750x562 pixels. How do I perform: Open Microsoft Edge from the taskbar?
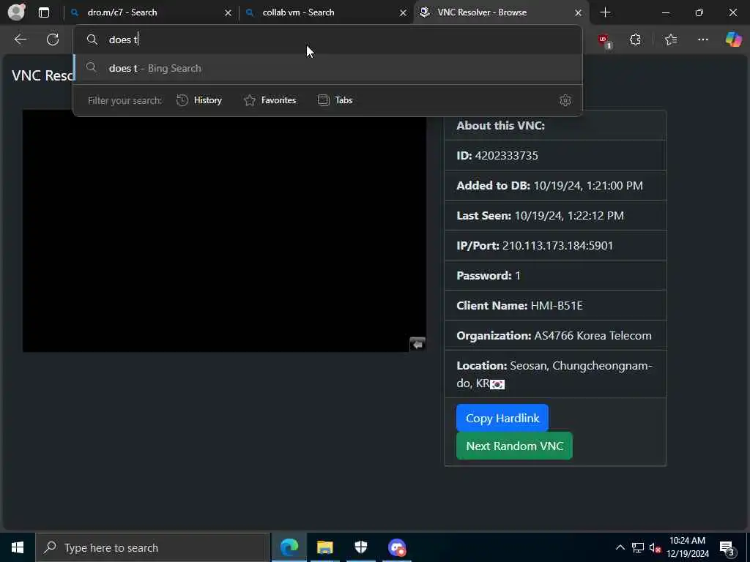click(x=289, y=547)
